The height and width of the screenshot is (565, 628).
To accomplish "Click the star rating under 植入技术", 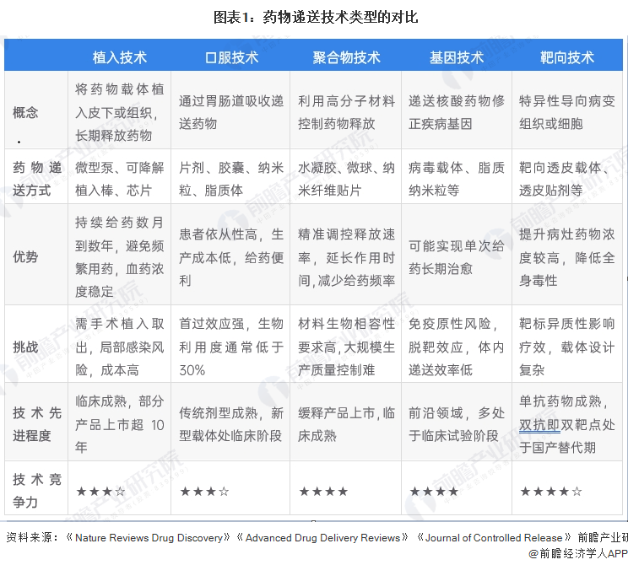I will coord(100,491).
